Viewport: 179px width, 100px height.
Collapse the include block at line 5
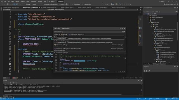click(x=16, y=14)
